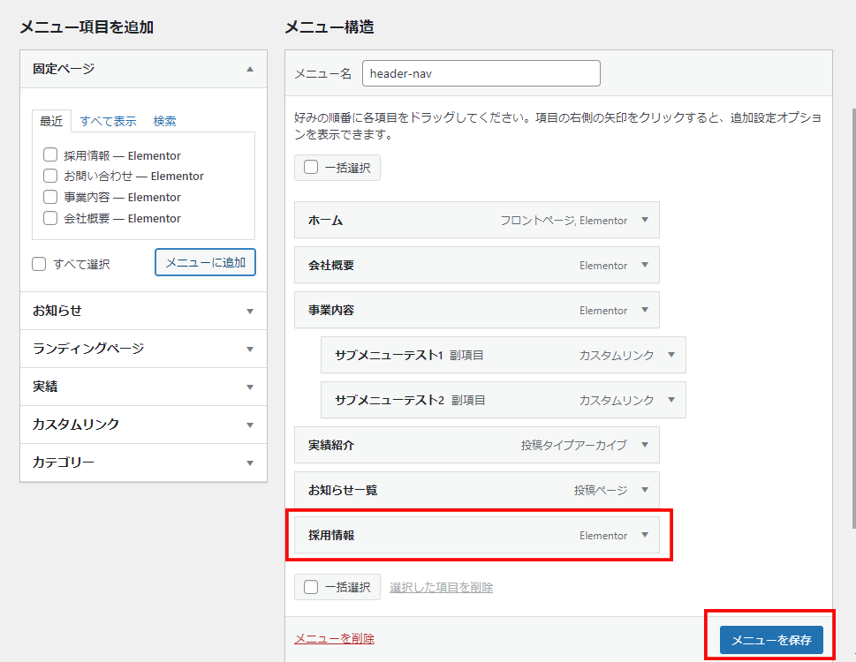Check the お問い合わせ — Elementor checkbox
The width and height of the screenshot is (856, 662).
click(x=50, y=176)
